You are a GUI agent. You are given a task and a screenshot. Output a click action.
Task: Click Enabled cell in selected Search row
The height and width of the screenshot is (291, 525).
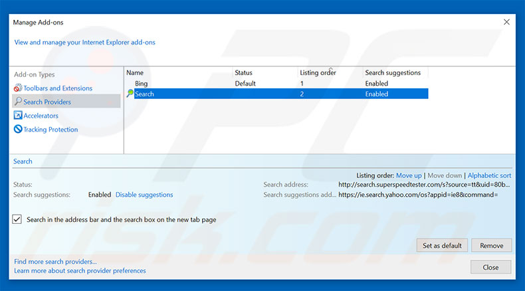[x=377, y=94]
